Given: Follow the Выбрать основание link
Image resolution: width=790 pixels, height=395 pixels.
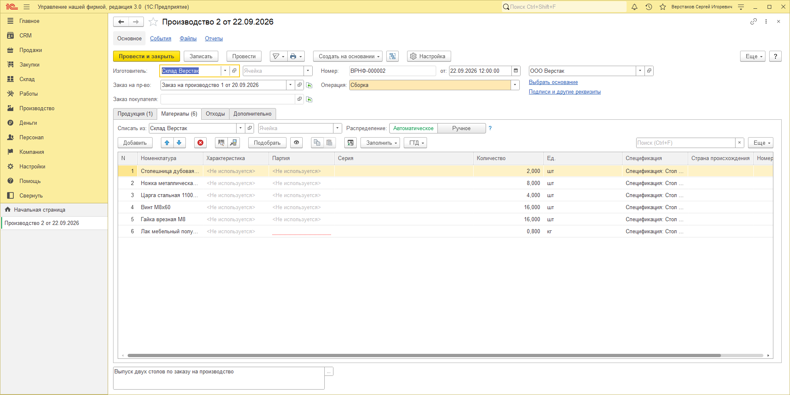Looking at the screenshot, I should 553,82.
